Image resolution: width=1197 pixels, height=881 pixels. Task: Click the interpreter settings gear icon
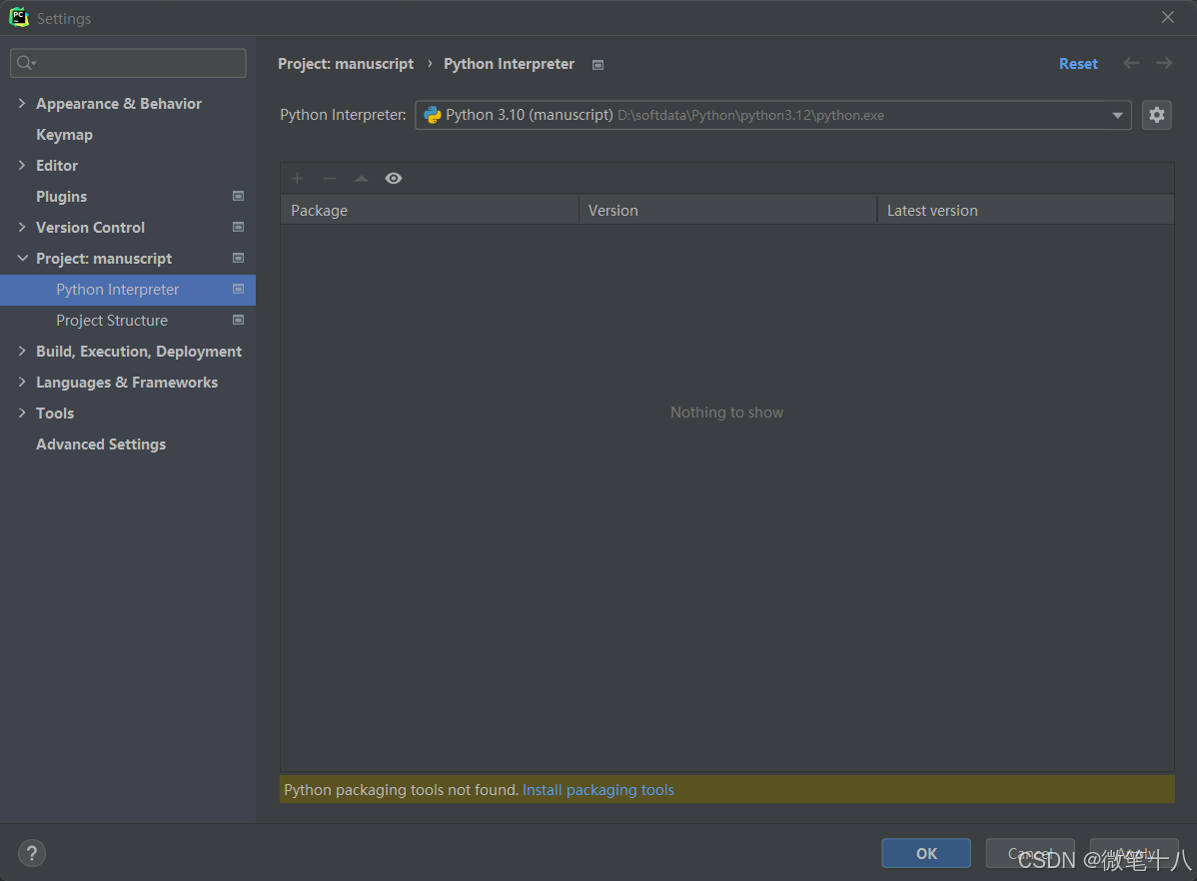pos(1157,115)
